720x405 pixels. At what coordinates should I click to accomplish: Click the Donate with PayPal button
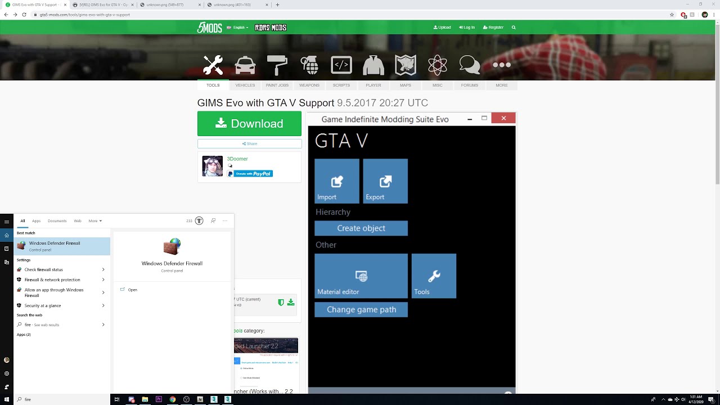250,174
